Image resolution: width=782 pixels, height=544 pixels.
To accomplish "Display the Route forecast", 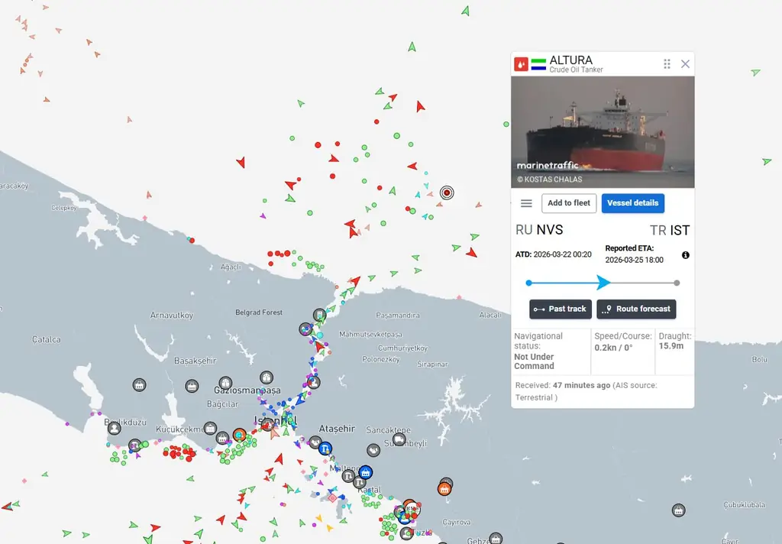I will [636, 309].
